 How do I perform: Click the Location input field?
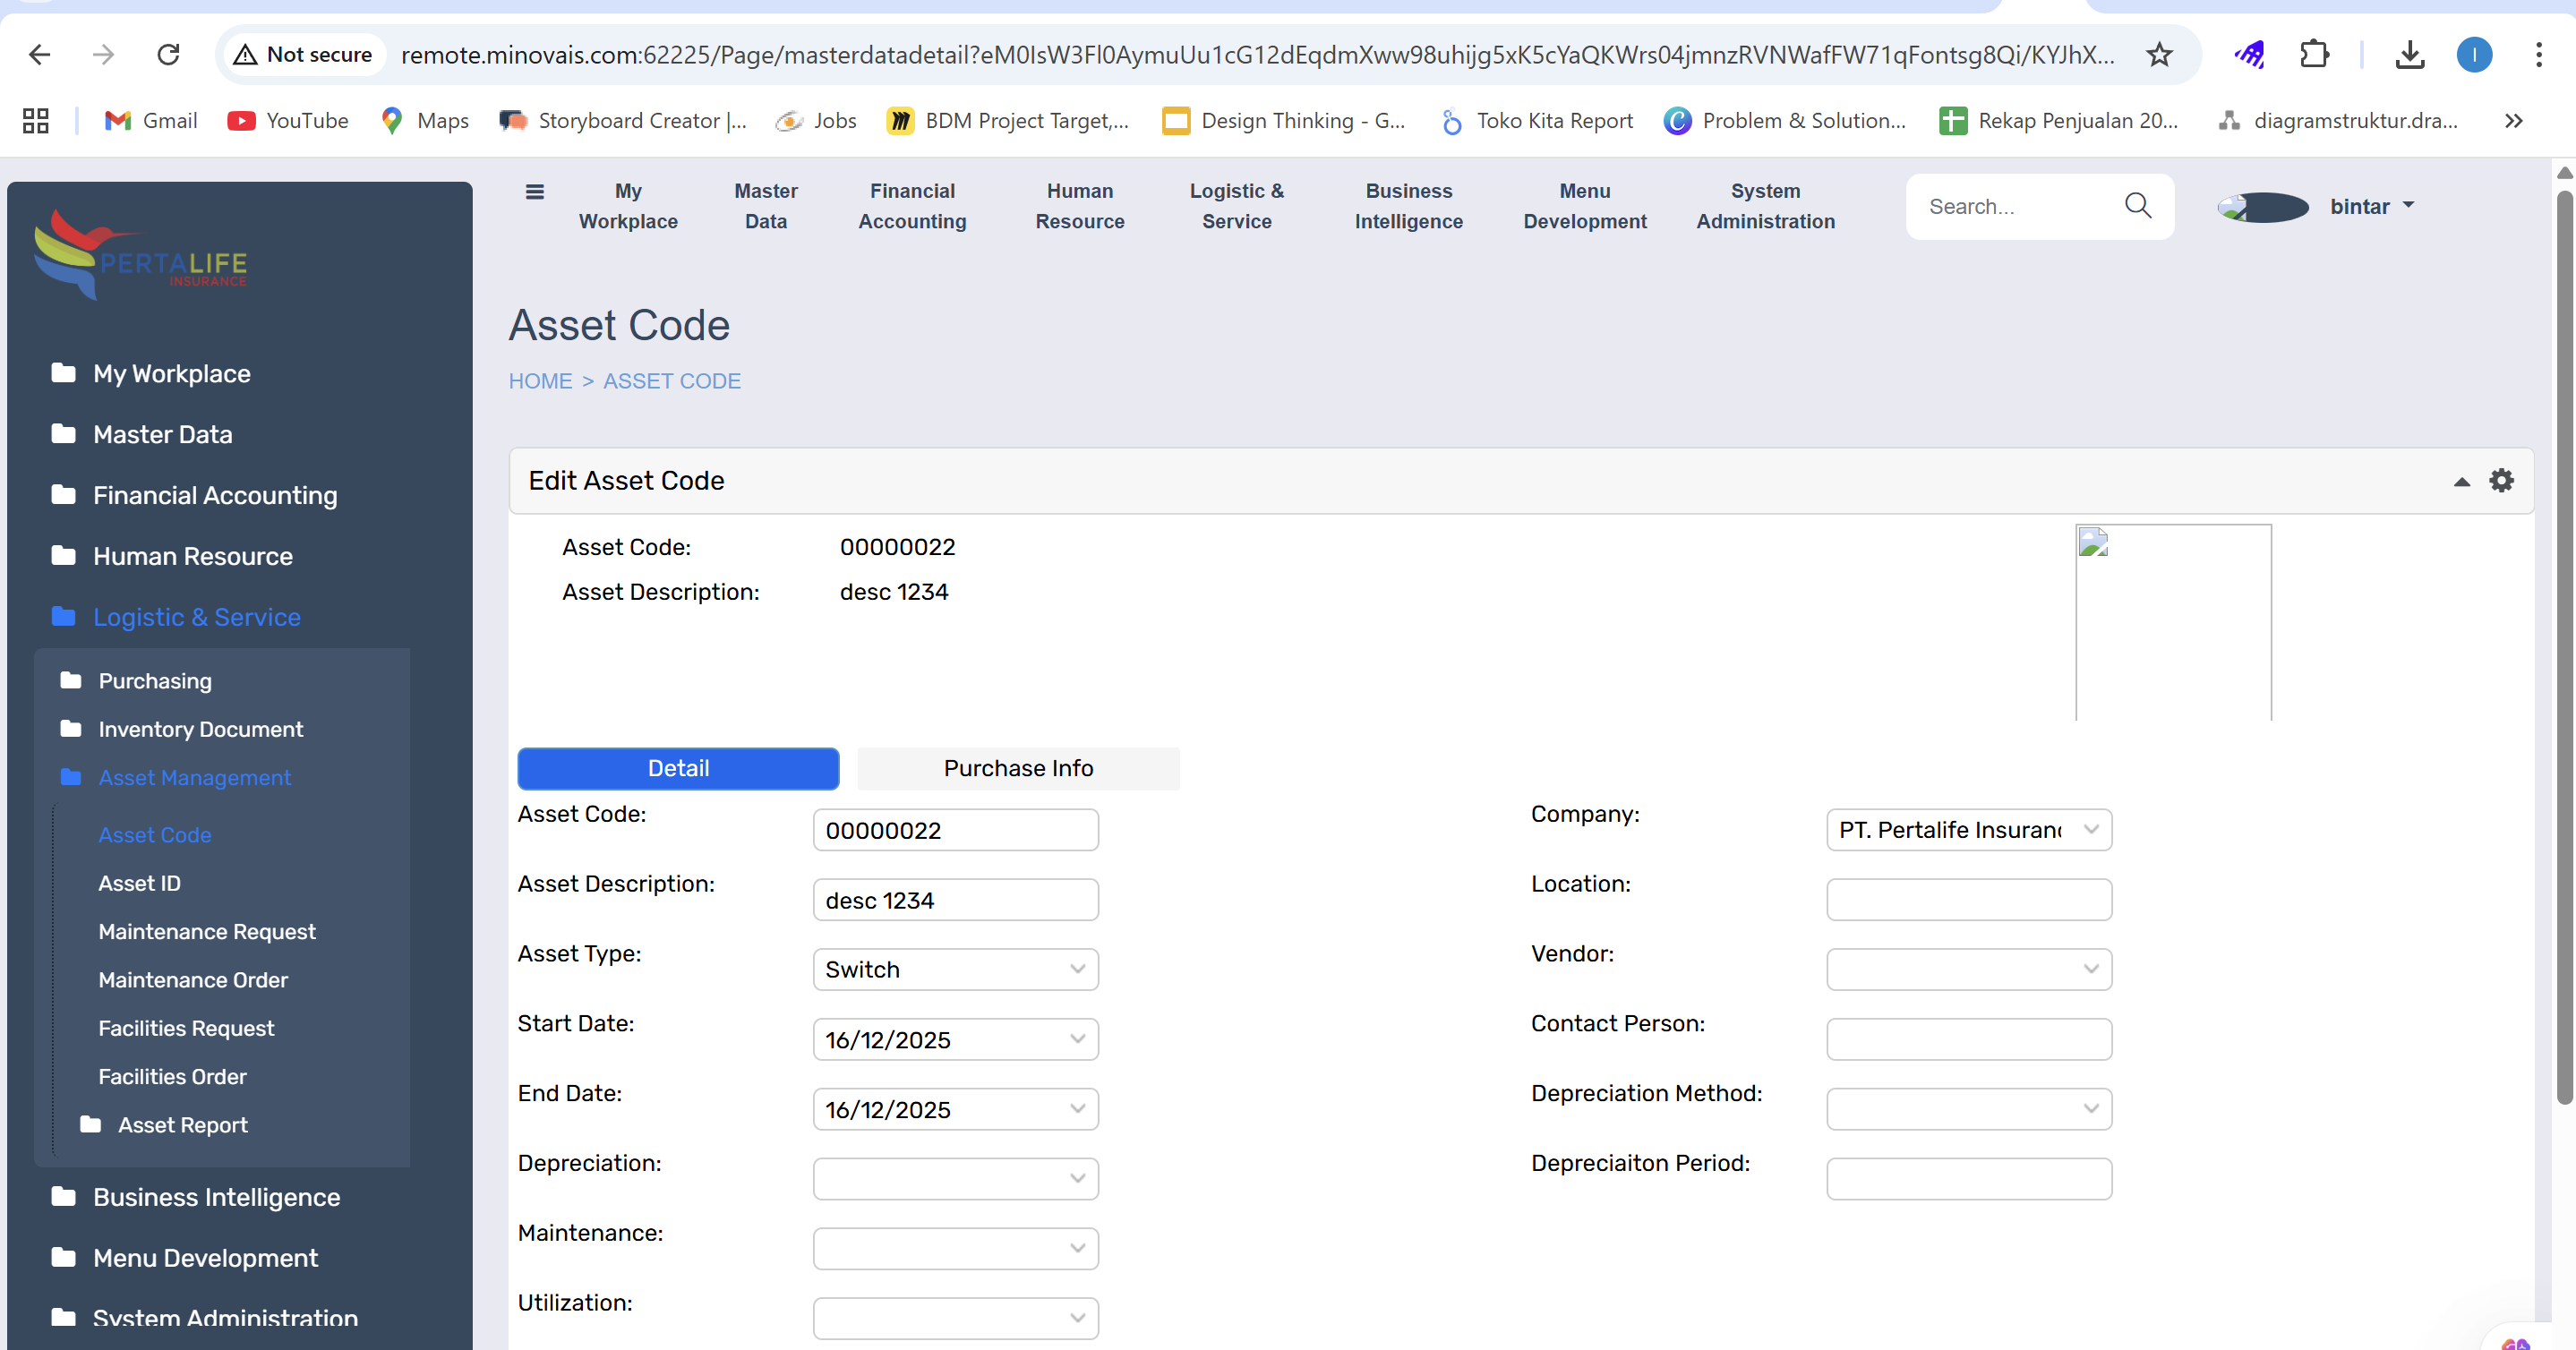point(1968,900)
